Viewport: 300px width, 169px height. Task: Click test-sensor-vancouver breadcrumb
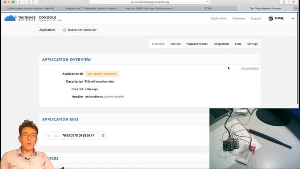tap(82, 30)
